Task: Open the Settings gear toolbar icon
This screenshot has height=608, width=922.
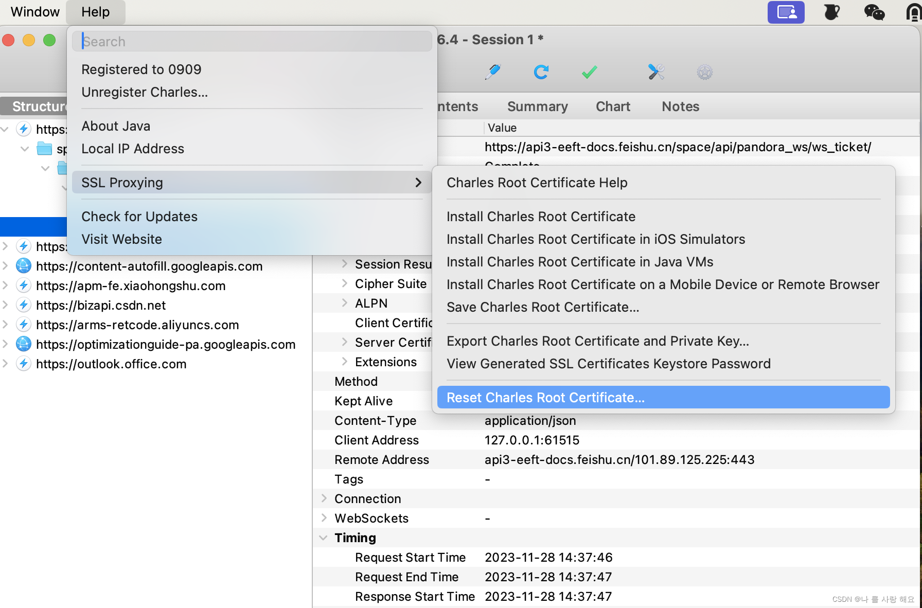Action: point(704,72)
